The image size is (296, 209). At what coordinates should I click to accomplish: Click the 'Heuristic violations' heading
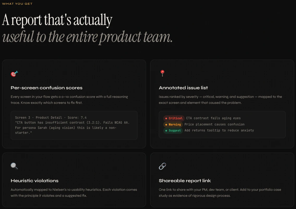click(x=34, y=181)
